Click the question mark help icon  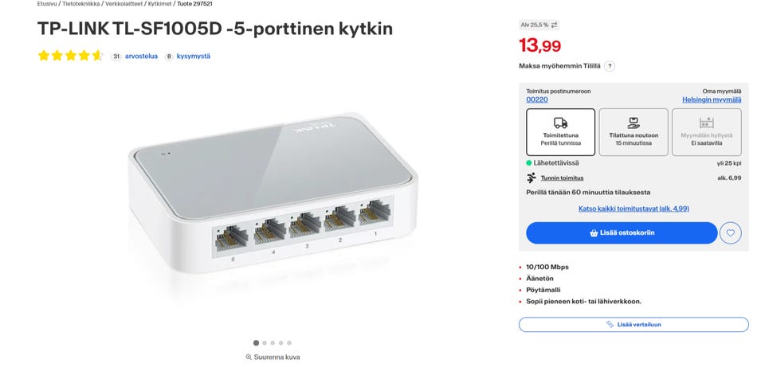[610, 66]
